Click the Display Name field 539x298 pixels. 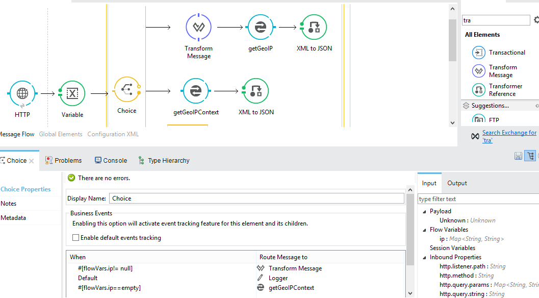[x=256, y=198]
